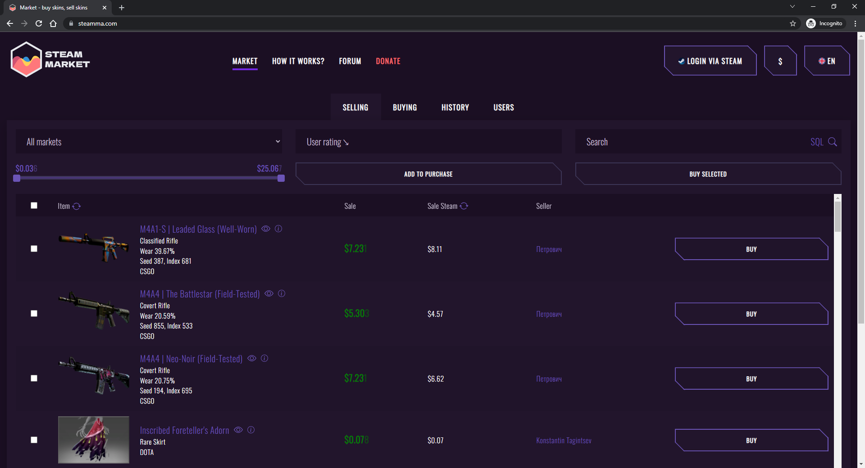Click the maximum price slider handle
The height and width of the screenshot is (468, 865).
(x=281, y=178)
